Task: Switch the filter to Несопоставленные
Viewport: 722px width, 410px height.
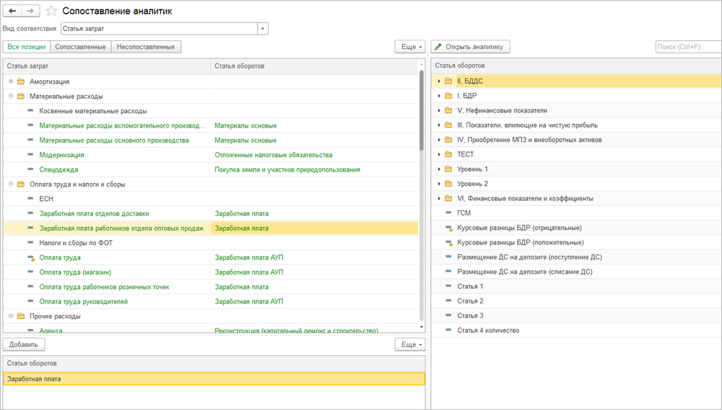Action: point(146,47)
